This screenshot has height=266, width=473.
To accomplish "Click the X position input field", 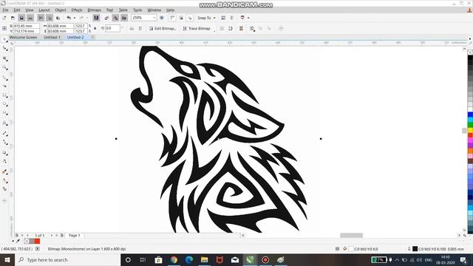I will click(27, 26).
